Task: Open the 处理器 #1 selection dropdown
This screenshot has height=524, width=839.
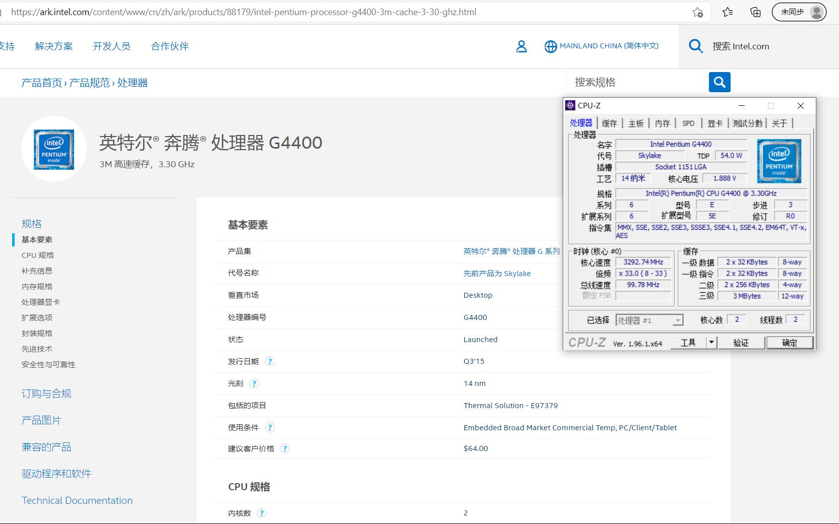Action: pyautogui.click(x=678, y=319)
